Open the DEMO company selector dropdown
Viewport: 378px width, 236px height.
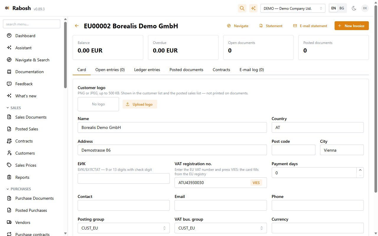[x=293, y=8]
